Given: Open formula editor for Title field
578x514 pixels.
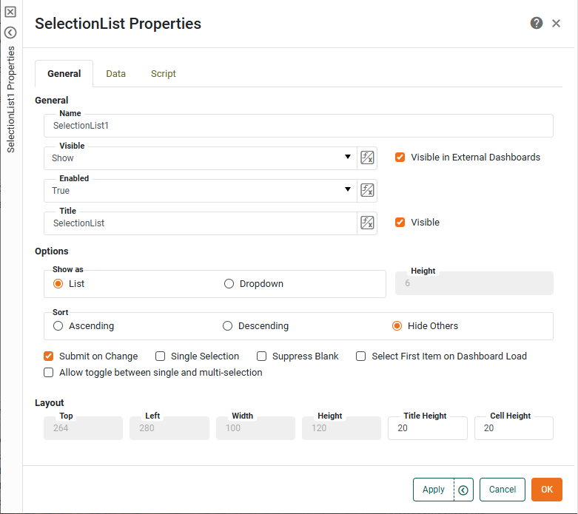Looking at the screenshot, I should [367, 223].
